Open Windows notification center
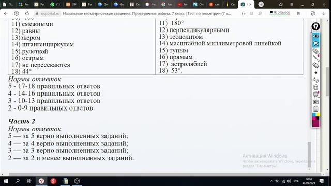 tap(322, 181)
